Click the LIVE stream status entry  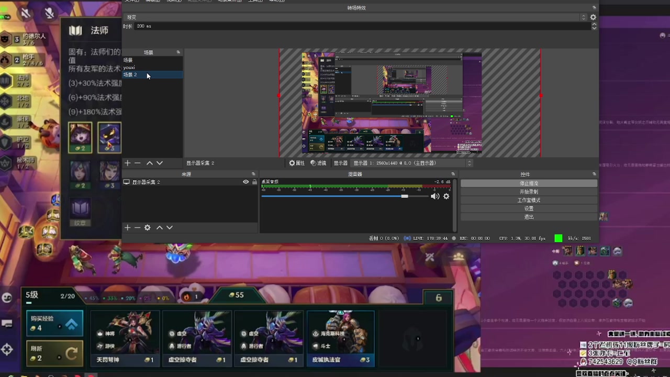(426, 238)
